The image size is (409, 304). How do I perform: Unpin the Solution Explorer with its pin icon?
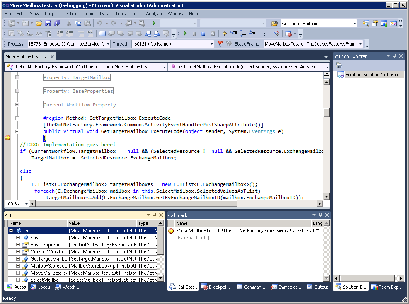click(x=394, y=56)
